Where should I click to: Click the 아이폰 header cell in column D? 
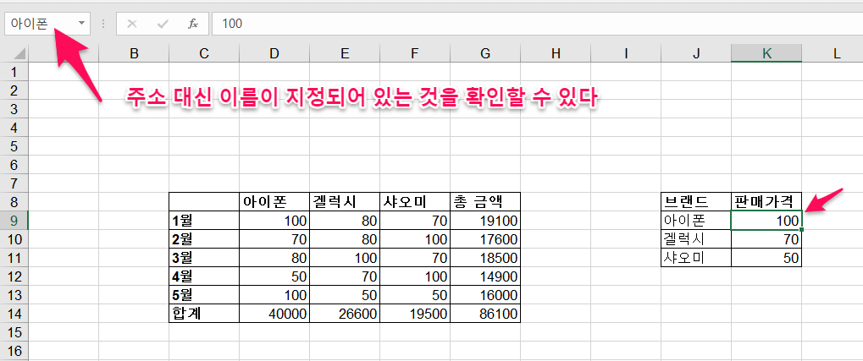[x=274, y=202]
